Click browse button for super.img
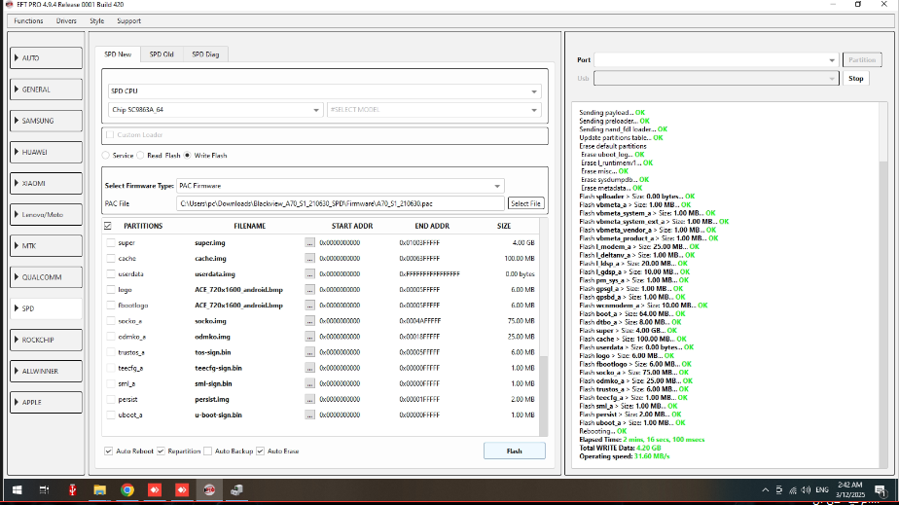The height and width of the screenshot is (505, 899). (309, 243)
